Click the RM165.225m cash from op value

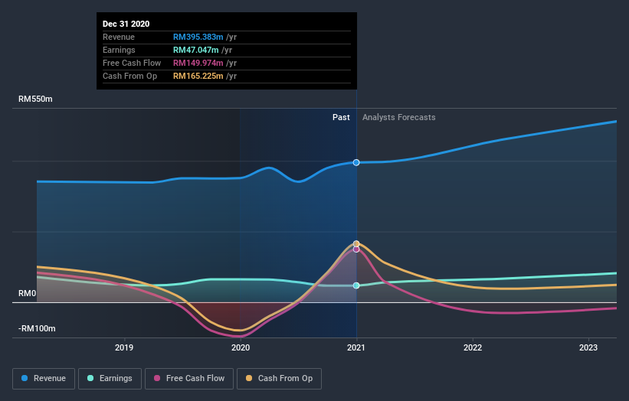(x=198, y=76)
